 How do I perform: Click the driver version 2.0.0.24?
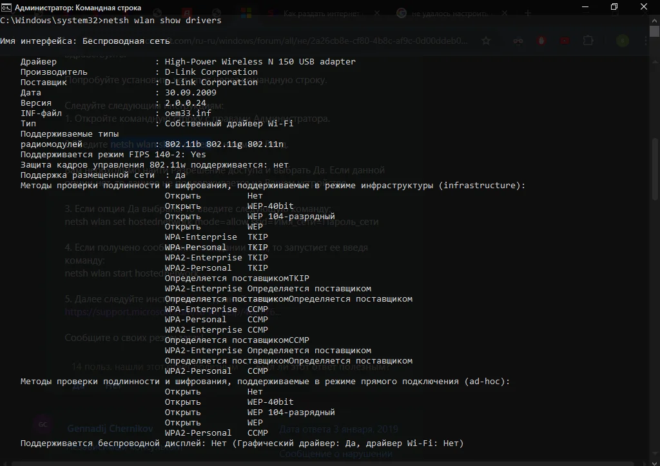point(186,103)
